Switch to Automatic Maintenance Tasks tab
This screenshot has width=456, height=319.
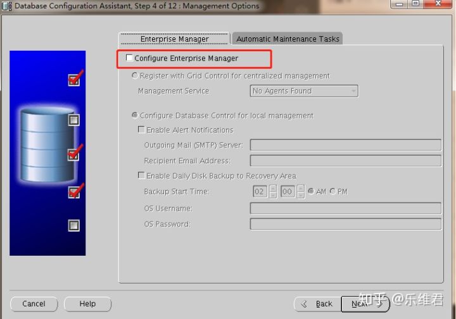(288, 39)
